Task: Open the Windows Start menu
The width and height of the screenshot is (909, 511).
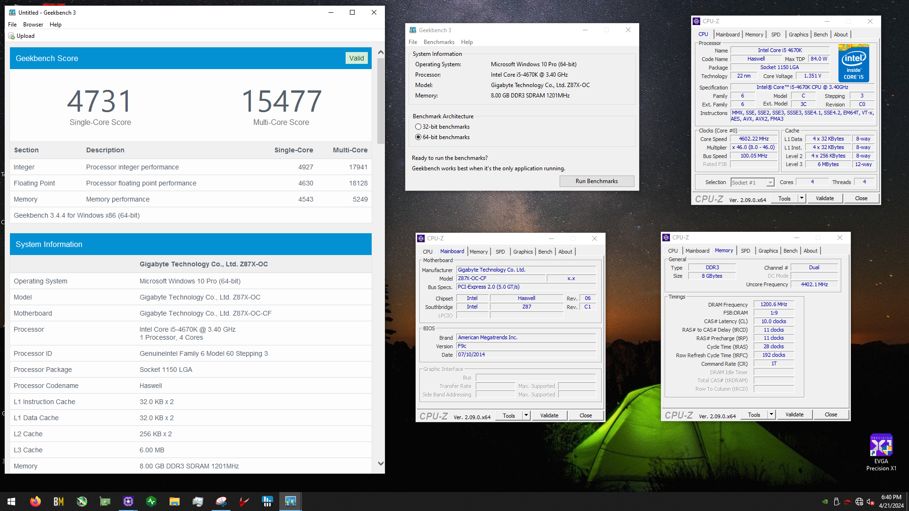Action: 11,502
